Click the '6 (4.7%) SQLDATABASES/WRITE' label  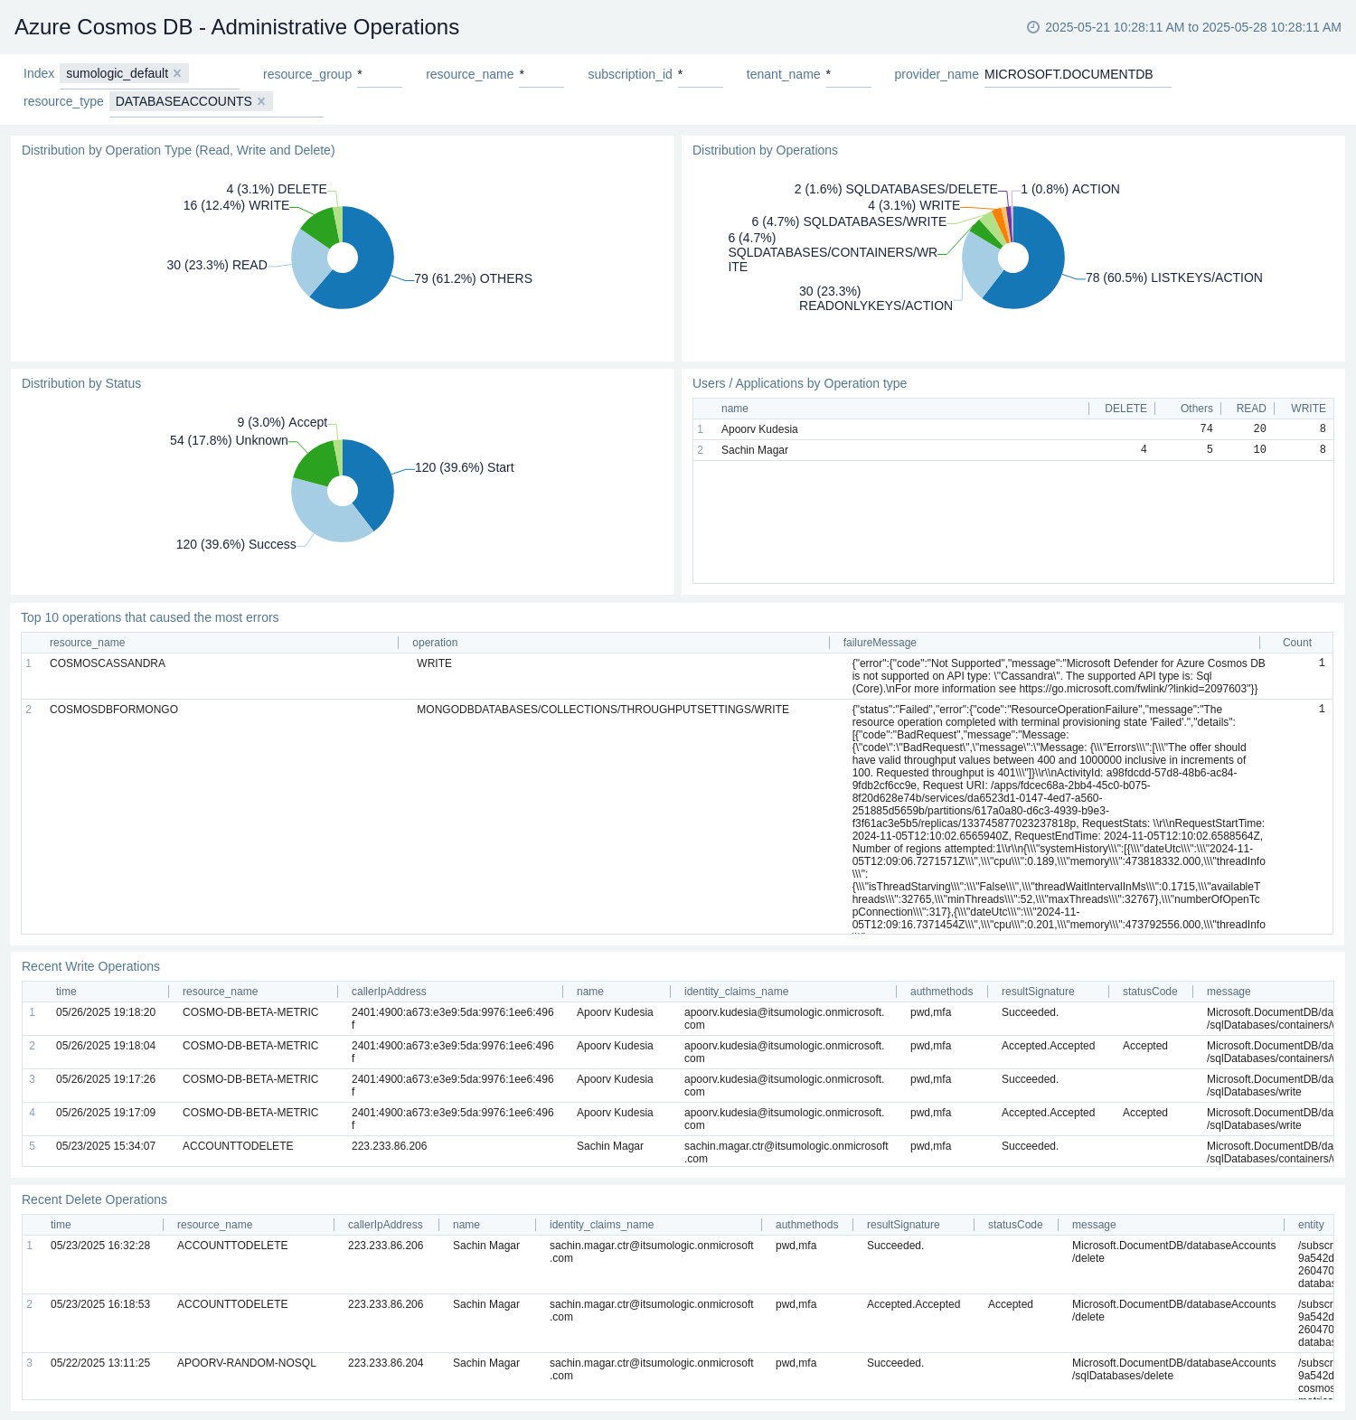(849, 221)
